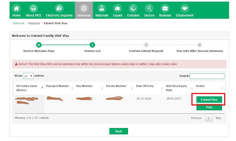Image resolution: width=236 pixels, height=141 pixels.
Task: Click the completed checkmark step circle
Action: click(39, 45)
